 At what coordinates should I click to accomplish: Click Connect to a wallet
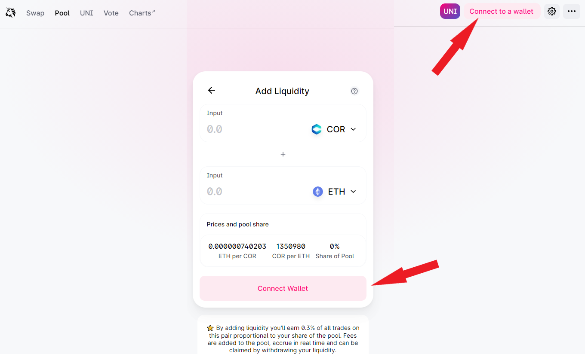pos(502,11)
